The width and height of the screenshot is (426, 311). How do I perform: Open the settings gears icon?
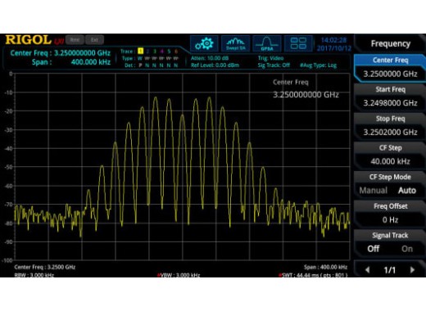(x=204, y=43)
